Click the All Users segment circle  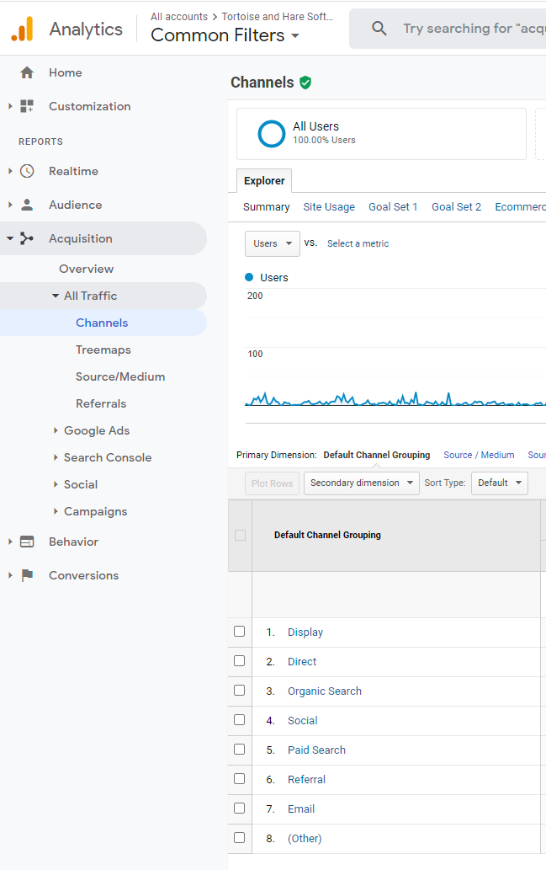[272, 133]
